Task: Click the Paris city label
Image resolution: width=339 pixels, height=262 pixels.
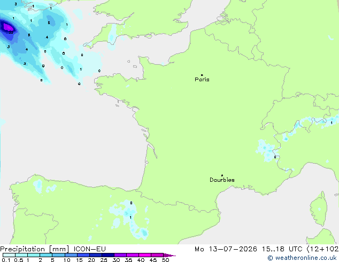Action: coord(202,80)
